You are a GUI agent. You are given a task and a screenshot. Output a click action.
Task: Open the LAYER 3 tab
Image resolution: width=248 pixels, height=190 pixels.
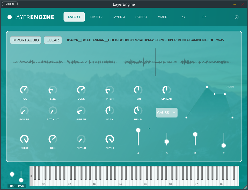point(119,17)
